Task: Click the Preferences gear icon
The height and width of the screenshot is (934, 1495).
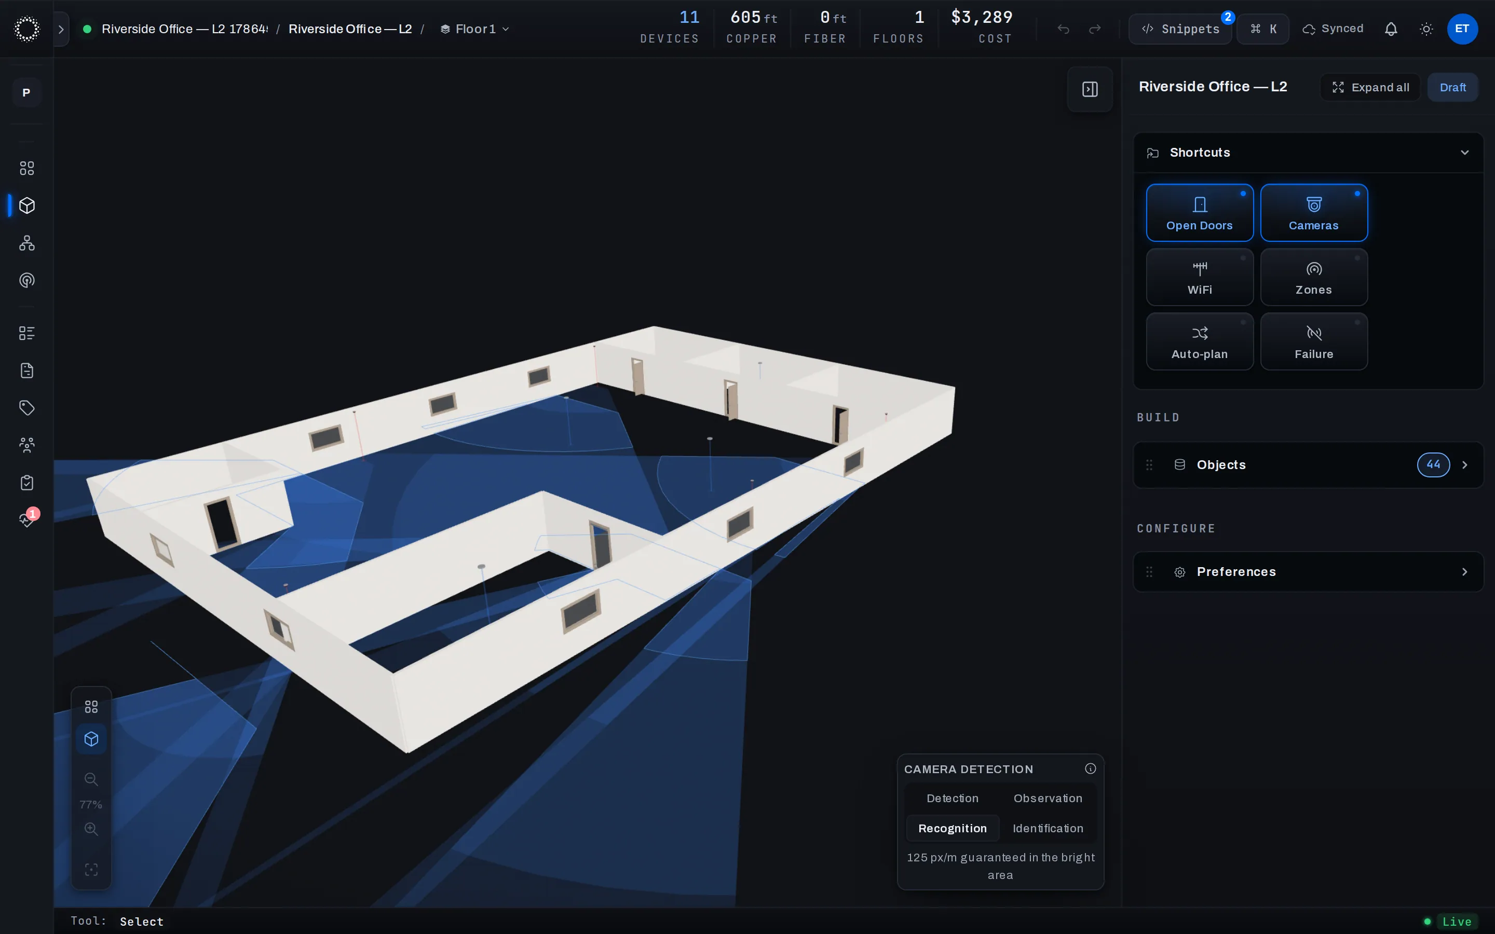Action: point(1179,572)
